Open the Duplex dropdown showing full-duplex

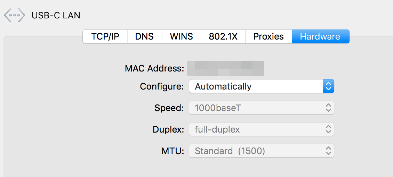[262, 129]
